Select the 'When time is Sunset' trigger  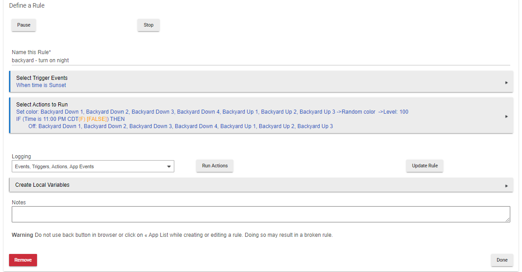pos(41,85)
